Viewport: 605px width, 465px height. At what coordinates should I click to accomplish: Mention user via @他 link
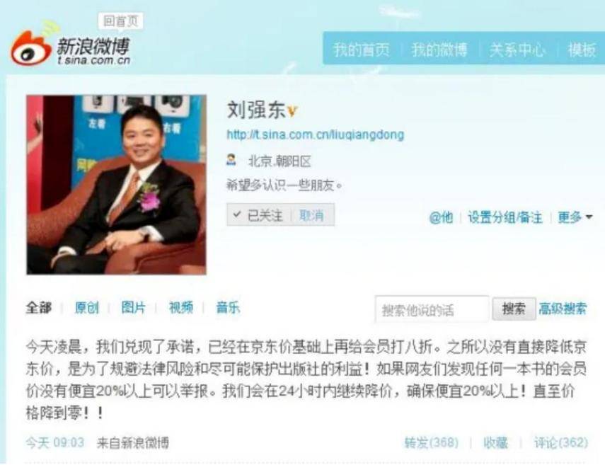pos(441,217)
